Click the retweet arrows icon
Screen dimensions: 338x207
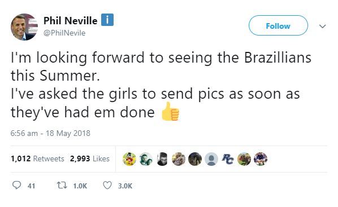pyautogui.click(x=62, y=185)
